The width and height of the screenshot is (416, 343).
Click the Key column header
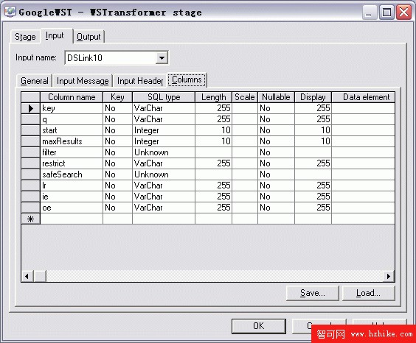pyautogui.click(x=117, y=97)
